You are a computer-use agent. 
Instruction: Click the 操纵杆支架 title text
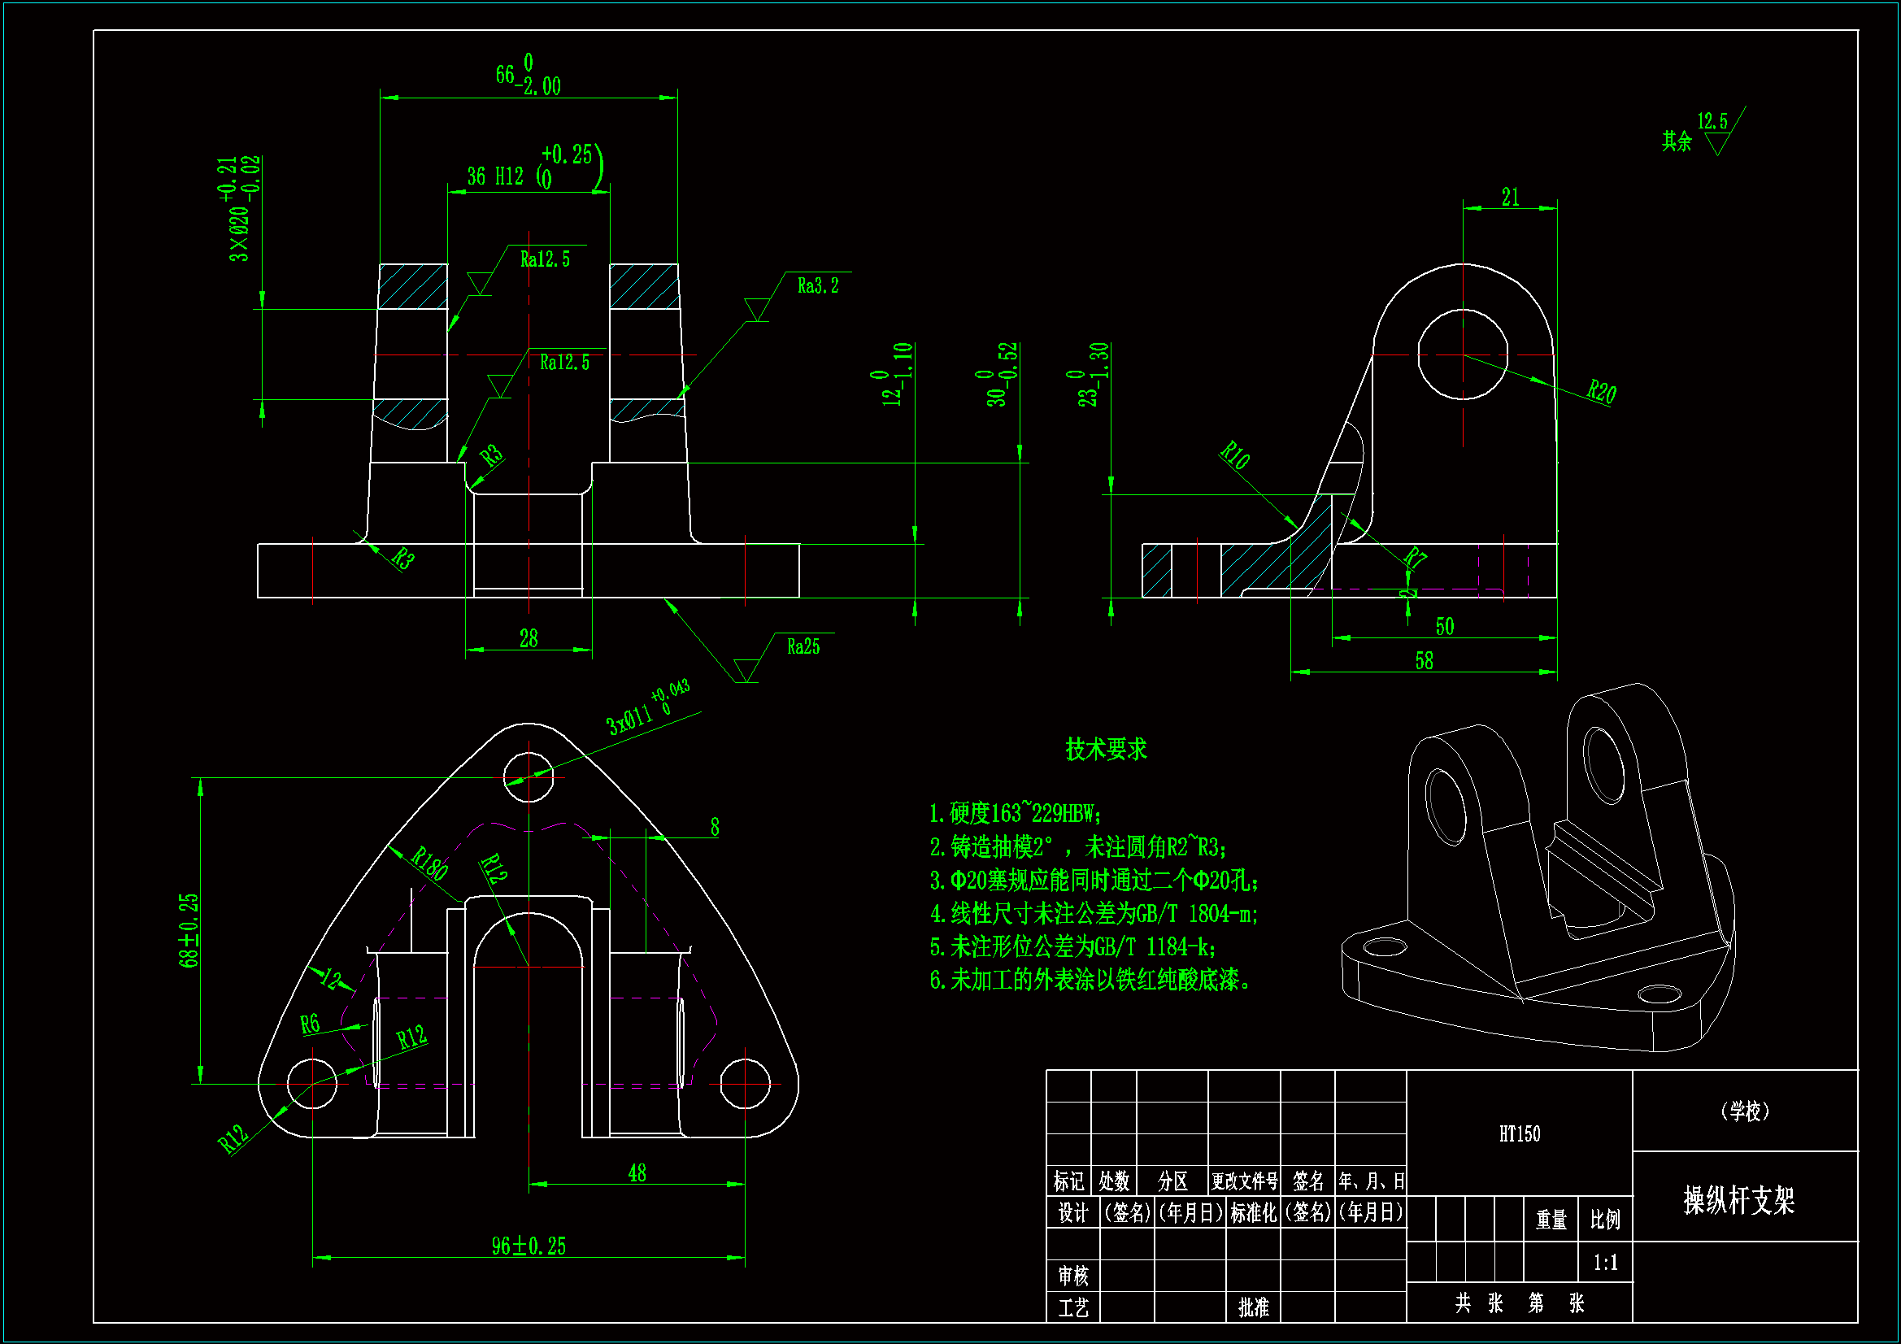(x=1738, y=1199)
